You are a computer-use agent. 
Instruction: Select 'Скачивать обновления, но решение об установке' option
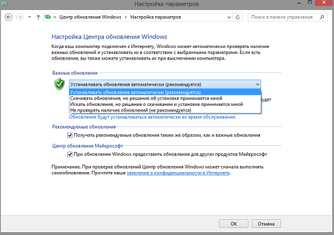(x=165, y=98)
